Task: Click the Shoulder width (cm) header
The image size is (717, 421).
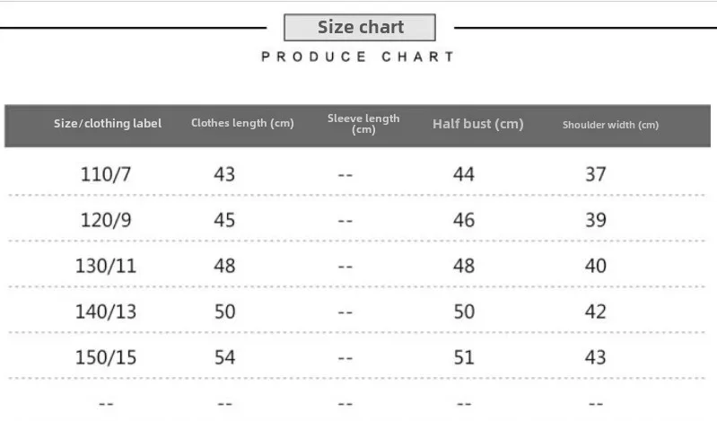Action: click(x=610, y=125)
